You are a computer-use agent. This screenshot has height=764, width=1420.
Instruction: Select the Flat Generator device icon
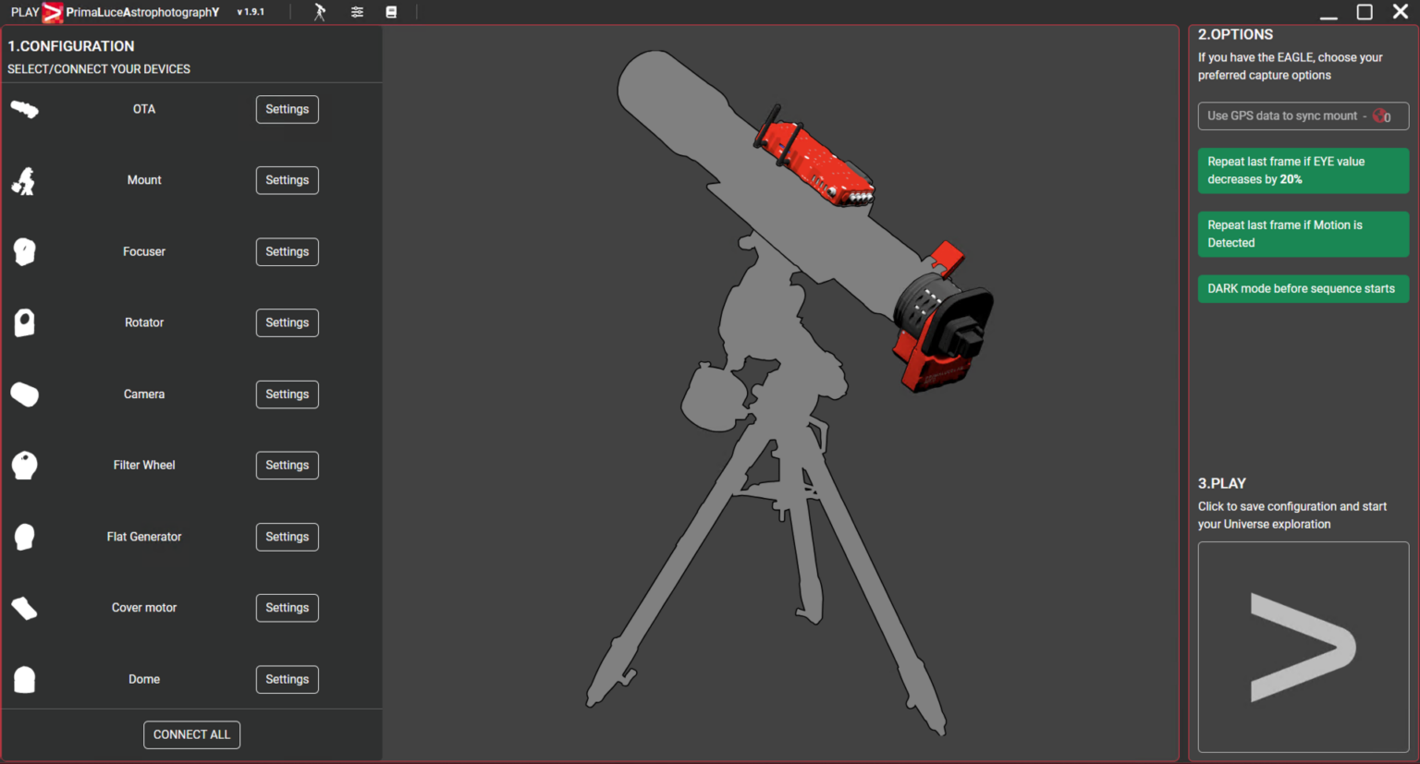pyautogui.click(x=23, y=536)
